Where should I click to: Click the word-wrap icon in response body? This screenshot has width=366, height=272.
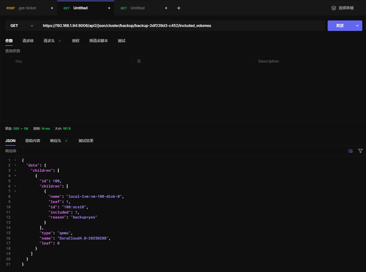(350, 151)
